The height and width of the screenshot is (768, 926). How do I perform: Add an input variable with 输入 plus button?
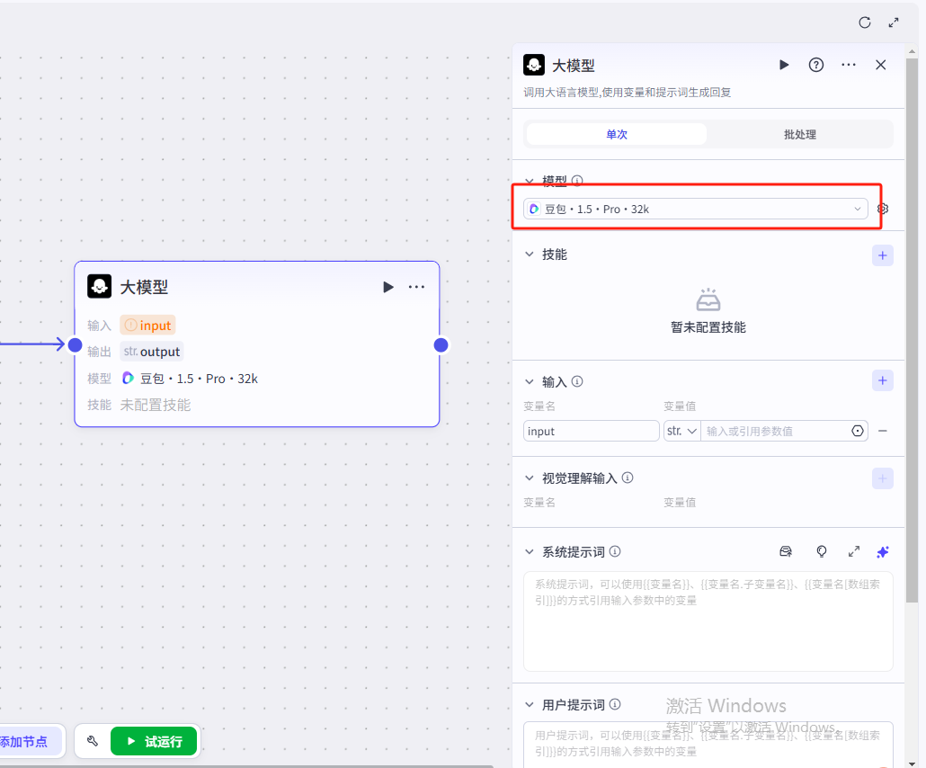[883, 381]
